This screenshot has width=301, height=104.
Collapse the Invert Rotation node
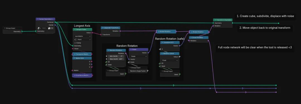click(x=191, y=37)
